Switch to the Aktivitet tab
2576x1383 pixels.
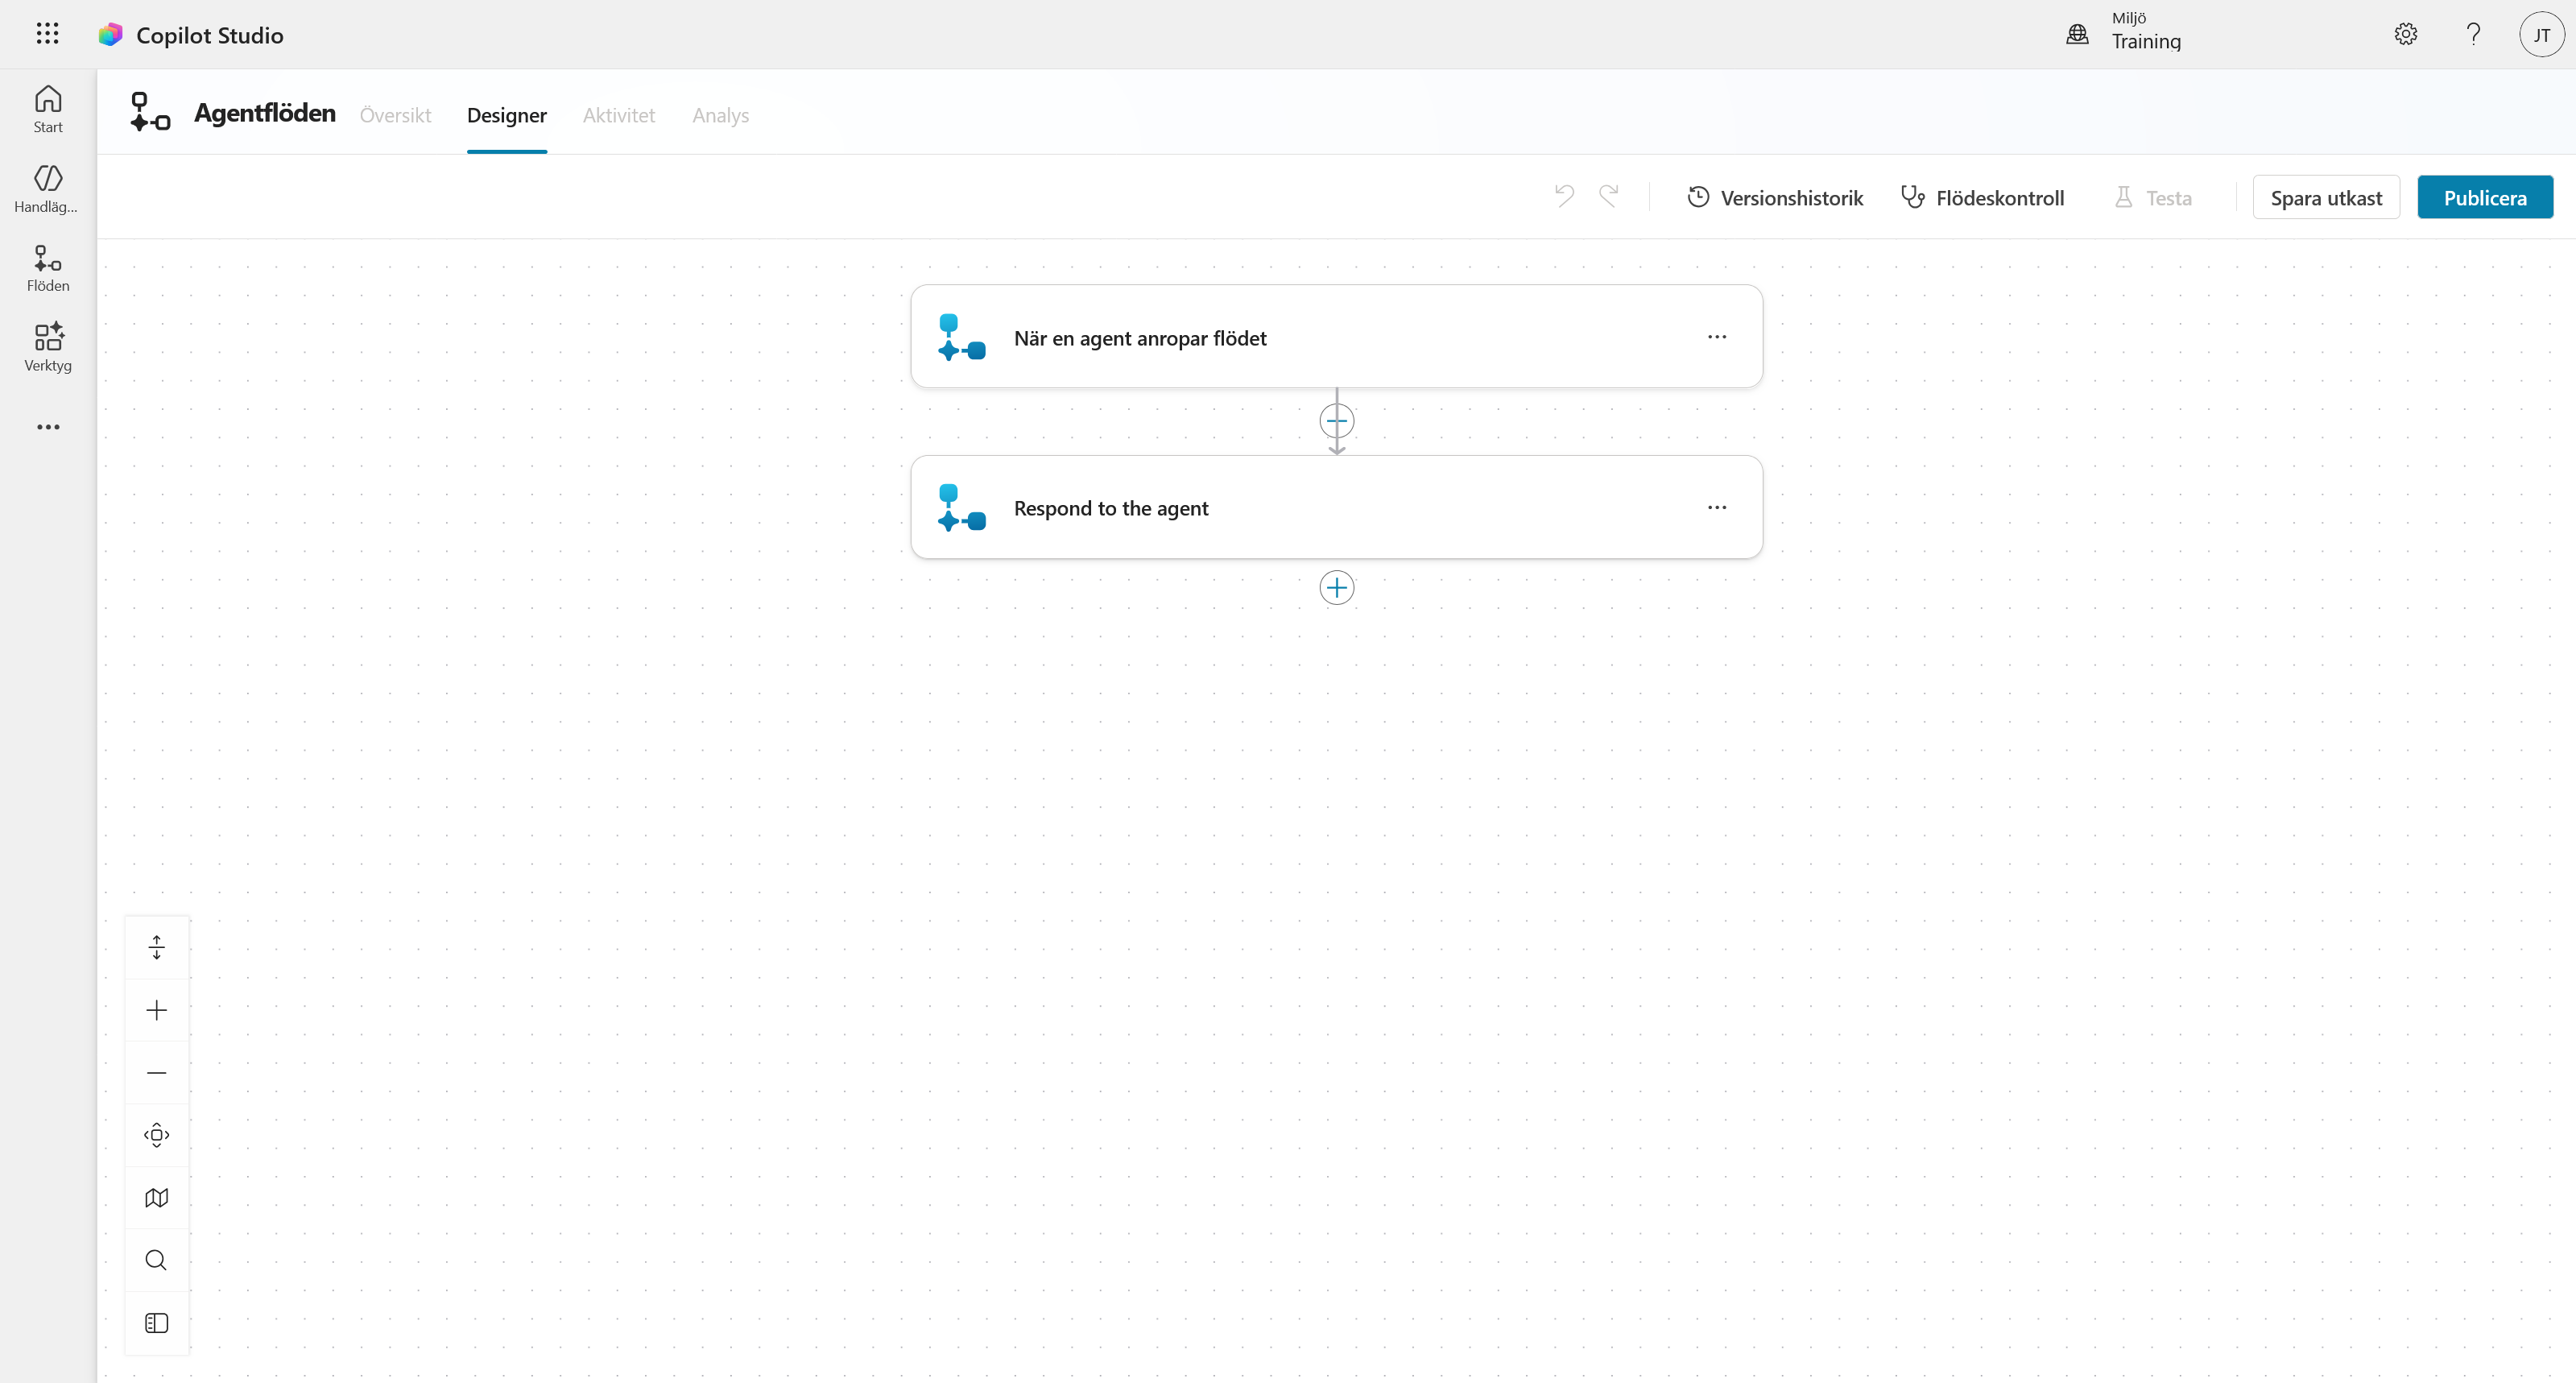pos(619,115)
